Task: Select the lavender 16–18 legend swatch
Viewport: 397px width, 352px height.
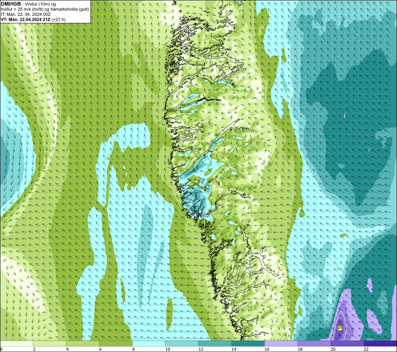Action: pyautogui.click(x=281, y=343)
